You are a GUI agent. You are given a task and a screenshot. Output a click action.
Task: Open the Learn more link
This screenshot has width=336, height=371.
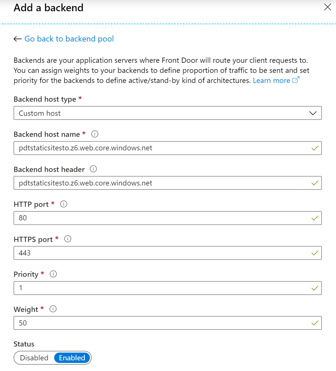point(271,81)
